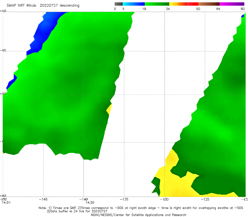The width and height of the screenshot is (248, 217).
Task: Click the NOAA/NESDIS credit line
Action: click(138, 215)
